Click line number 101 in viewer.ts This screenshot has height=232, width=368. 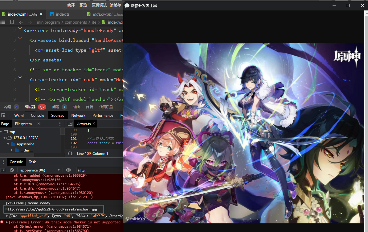[x=74, y=139]
